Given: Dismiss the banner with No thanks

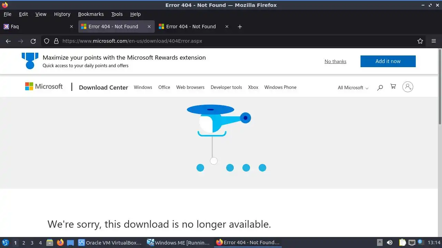Looking at the screenshot, I should click(x=335, y=61).
